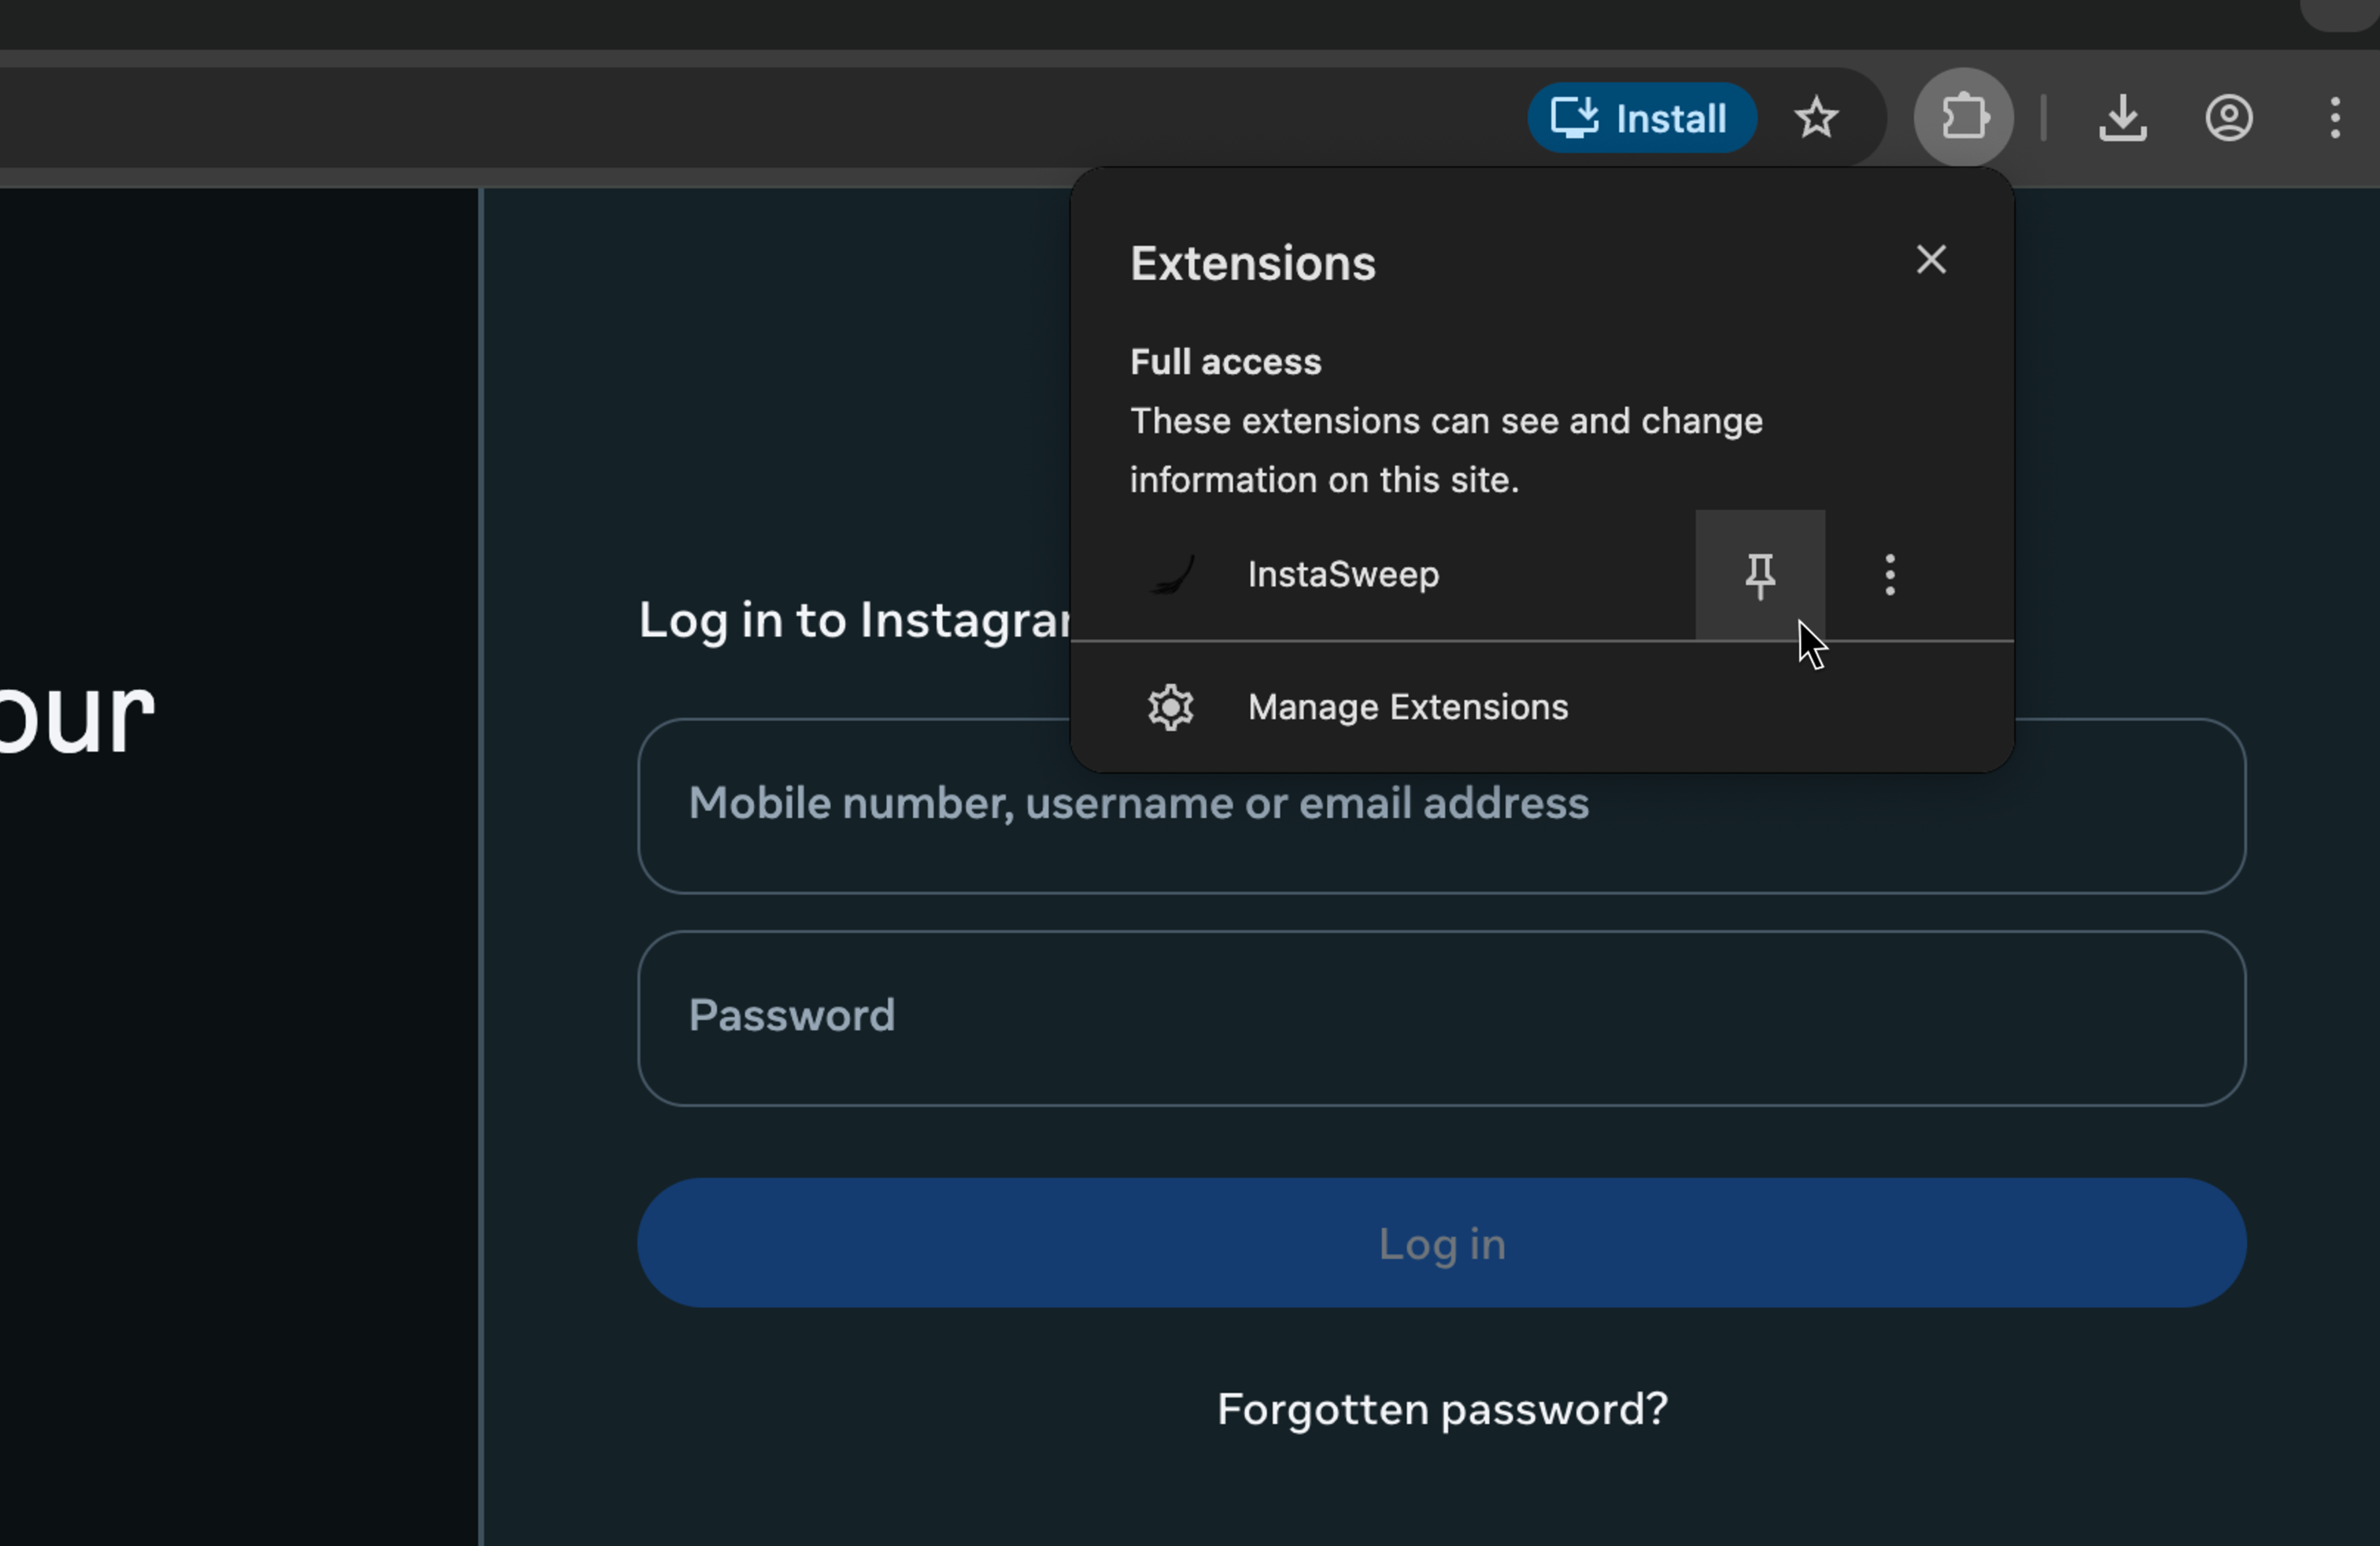Follow the Forgotten password link
Viewport: 2380px width, 1546px height.
(1441, 1410)
